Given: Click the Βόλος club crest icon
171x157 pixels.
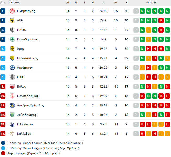Looking at the screenshot, I should pos(12,86).
